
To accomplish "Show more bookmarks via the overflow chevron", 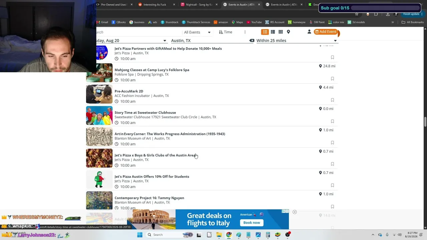I will [393, 22].
